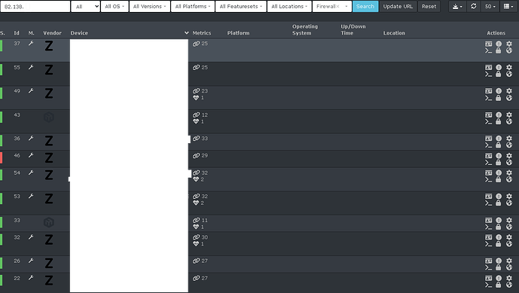Click the blue Search button

pyautogui.click(x=365, y=6)
